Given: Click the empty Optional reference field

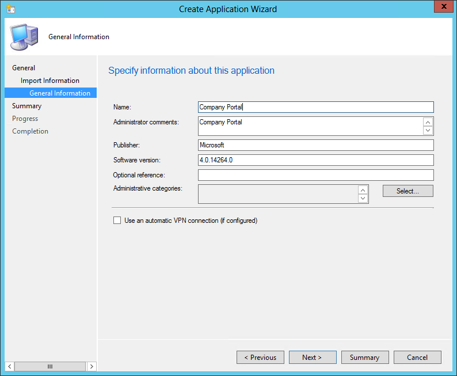Looking at the screenshot, I should tap(315, 175).
